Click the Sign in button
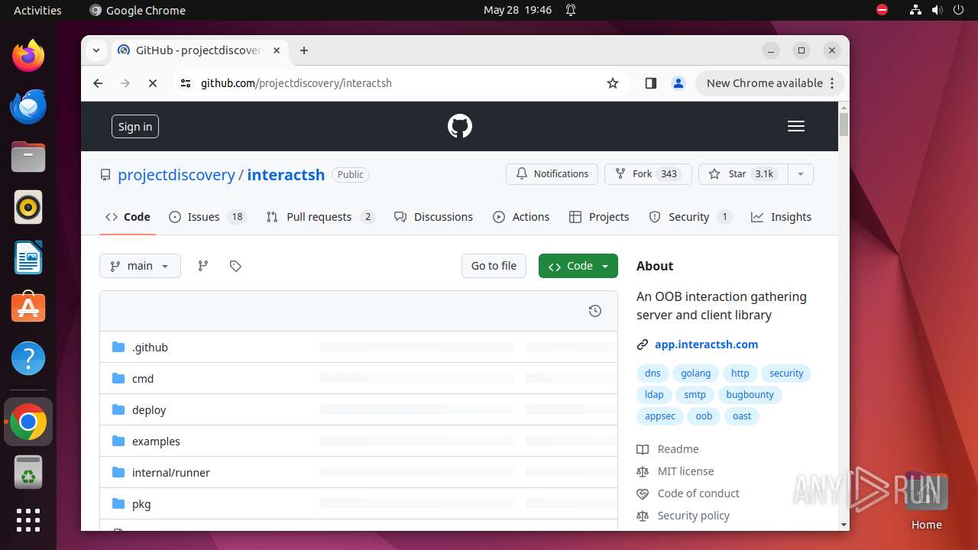 [135, 127]
